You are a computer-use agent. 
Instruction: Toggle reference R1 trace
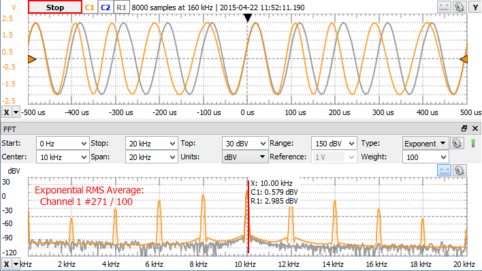pyautogui.click(x=121, y=7)
